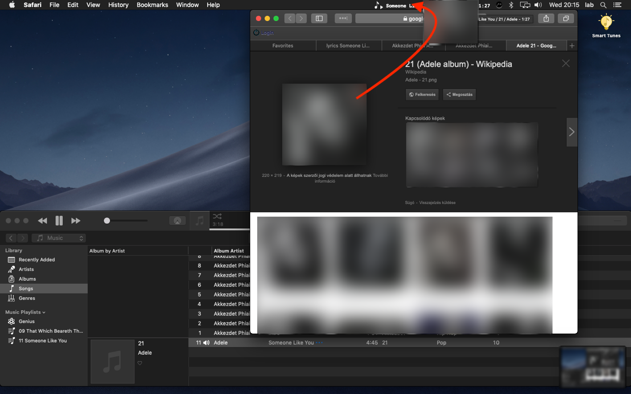631x394 pixels.
Task: Open the Edit menu
Action: pos(73,5)
